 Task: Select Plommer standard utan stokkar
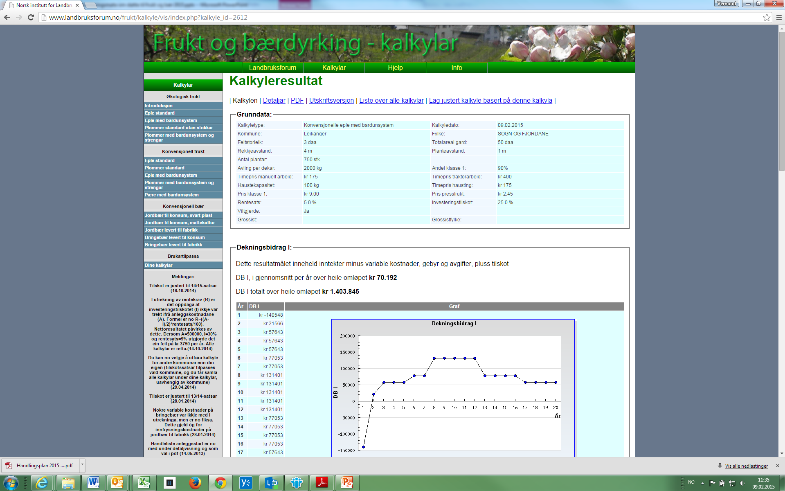click(x=183, y=128)
